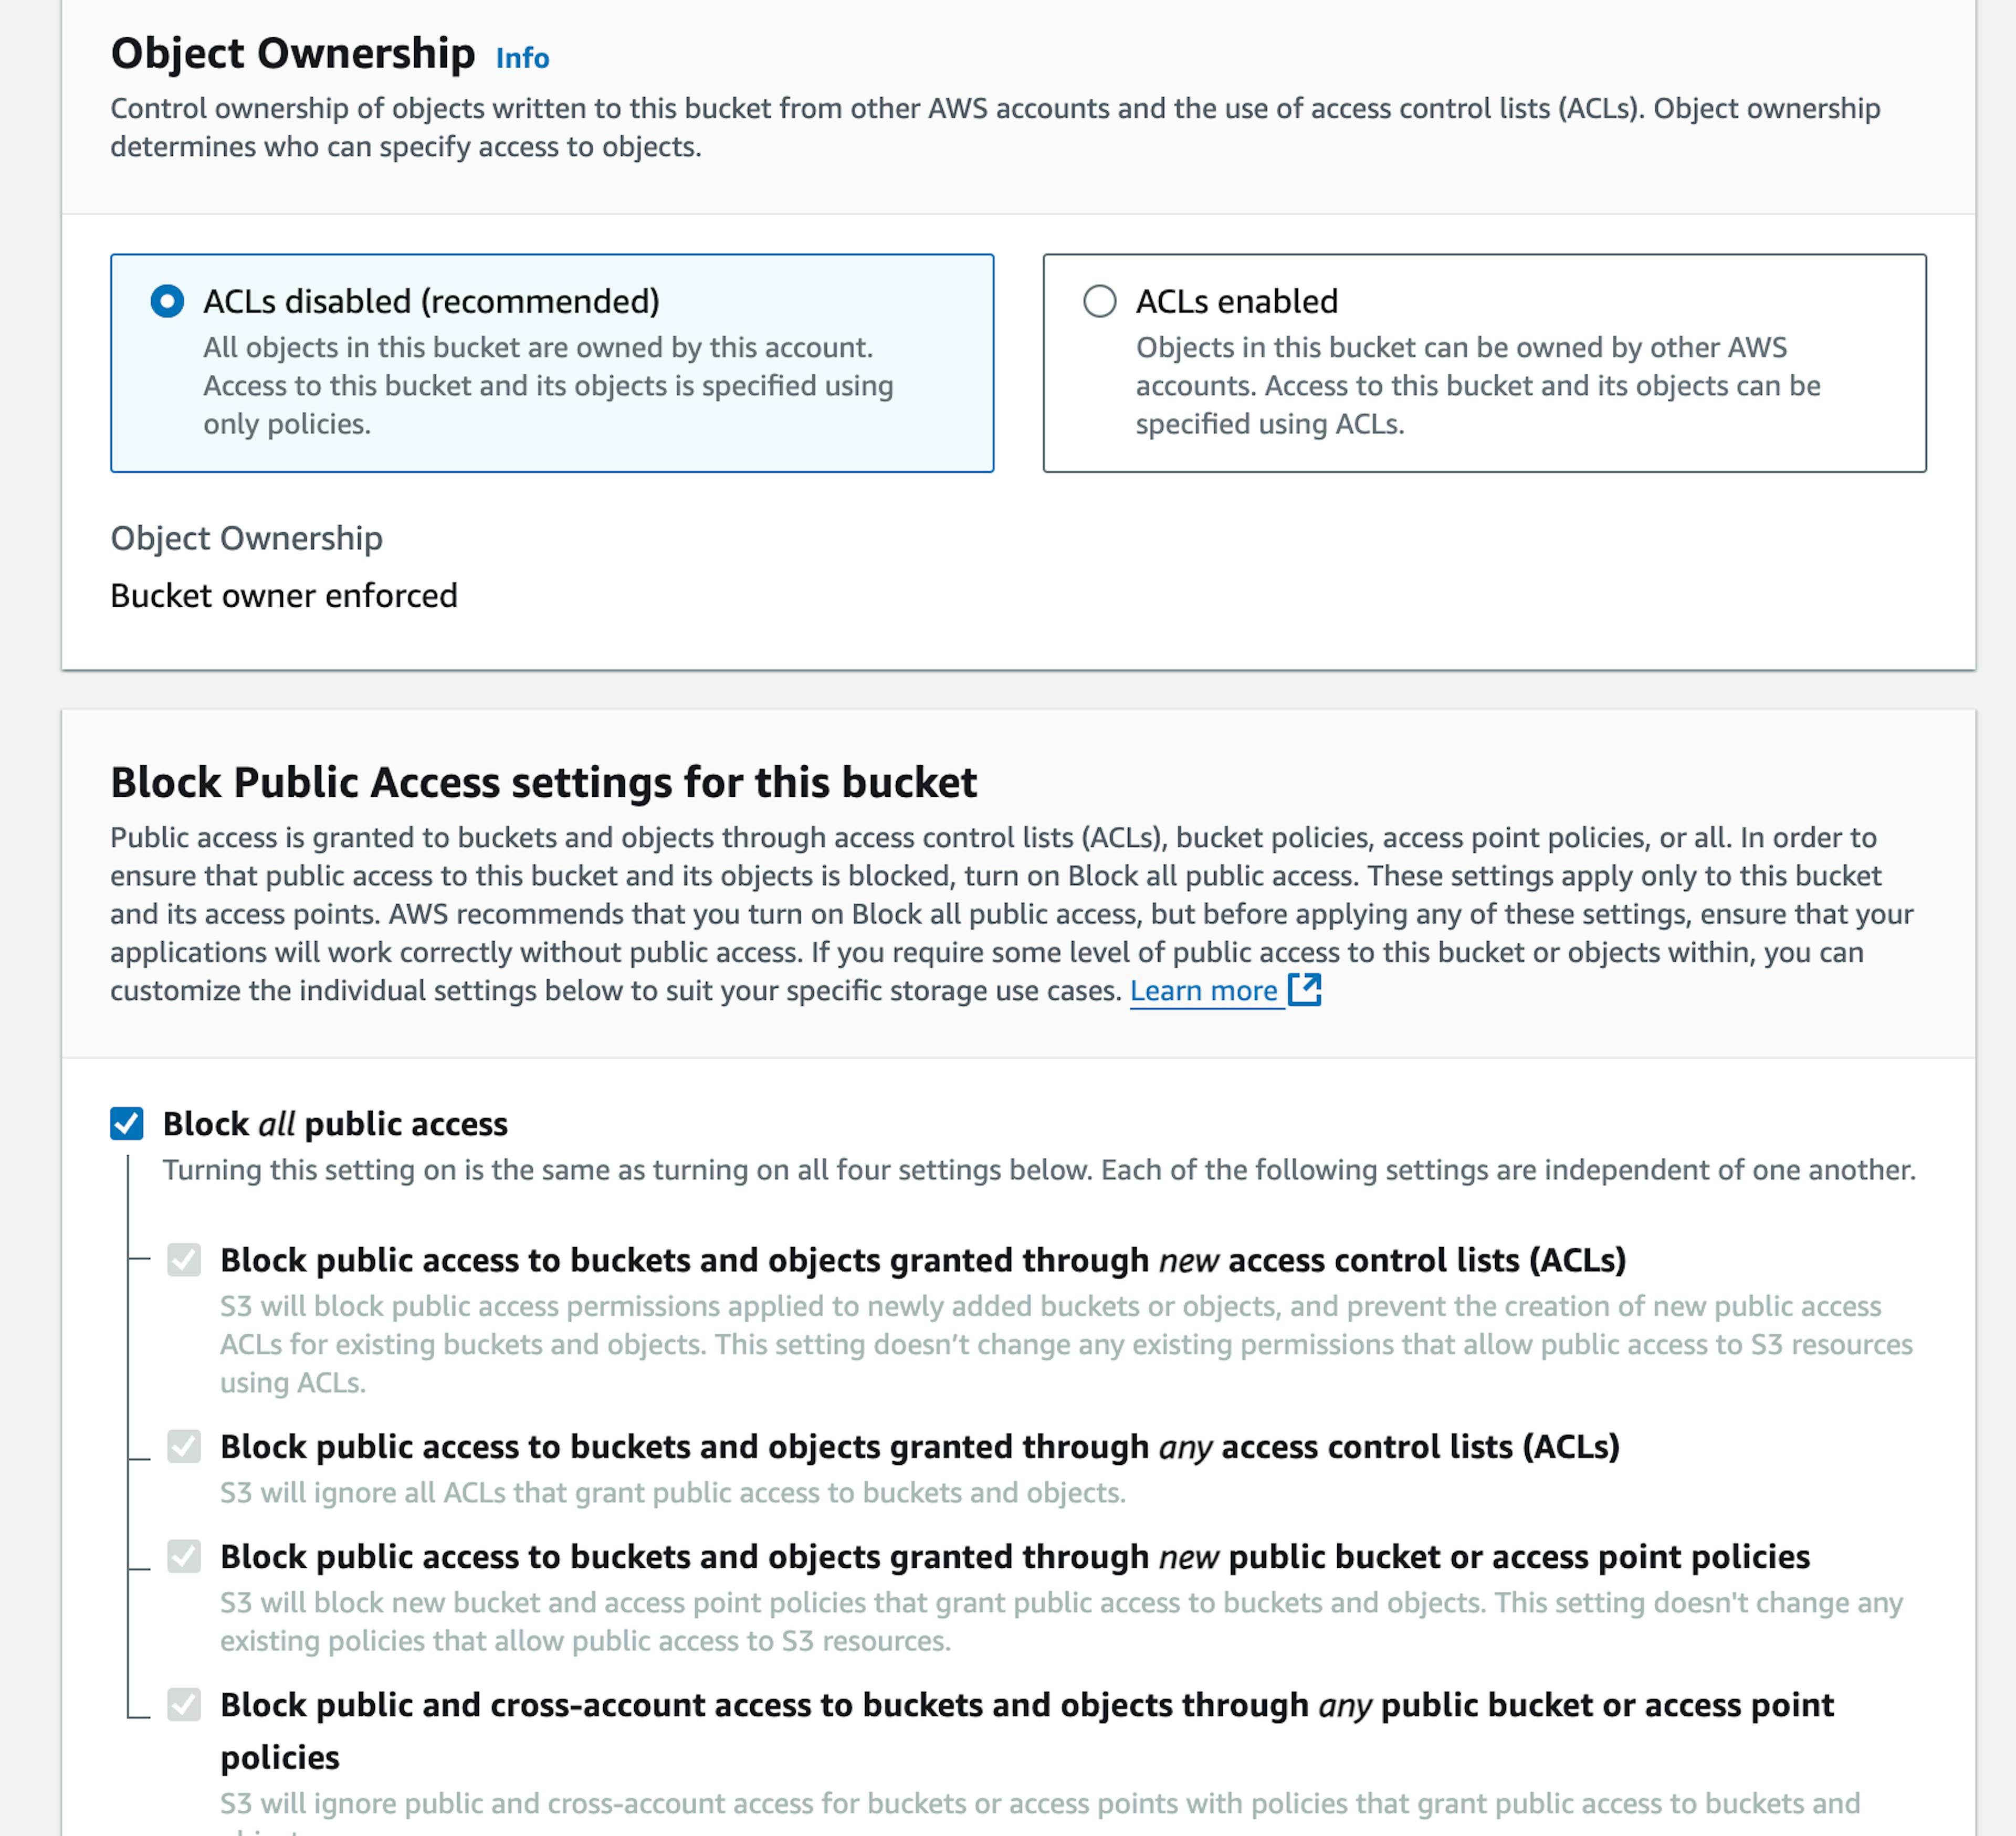
Task: Toggle checkbox for blocking public and cross-account access
Action: coord(184,1704)
